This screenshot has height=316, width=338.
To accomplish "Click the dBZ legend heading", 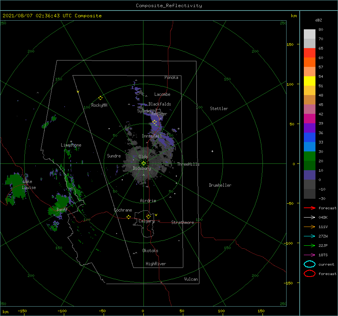I will (x=318, y=20).
